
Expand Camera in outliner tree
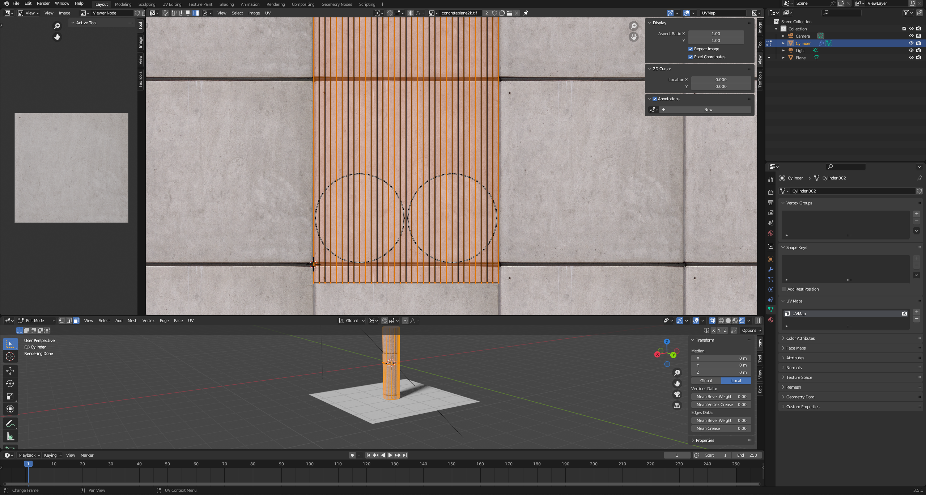tap(783, 36)
